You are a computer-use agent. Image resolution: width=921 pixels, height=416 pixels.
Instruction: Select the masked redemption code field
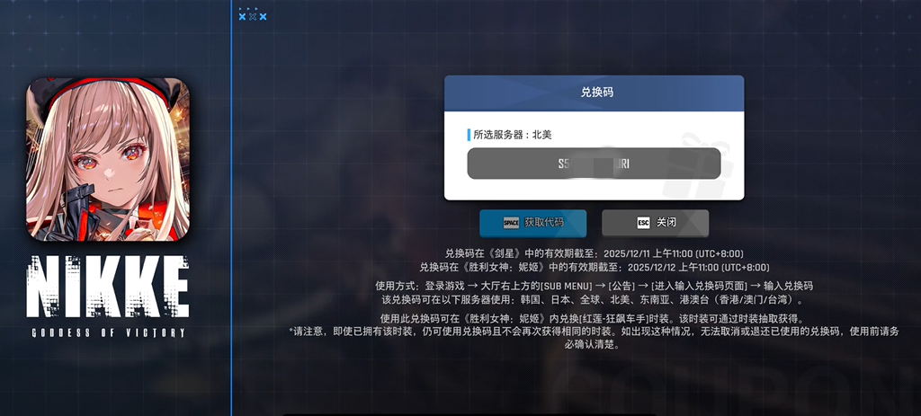pos(594,164)
